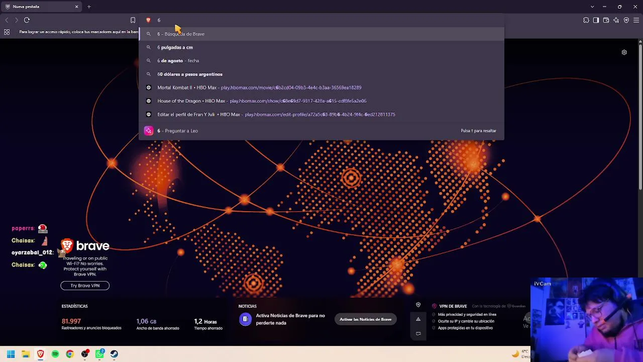Image resolution: width=643 pixels, height=362 pixels.
Task: Click "Más privacidad y seguridad en línea" text
Action: tap(467, 315)
